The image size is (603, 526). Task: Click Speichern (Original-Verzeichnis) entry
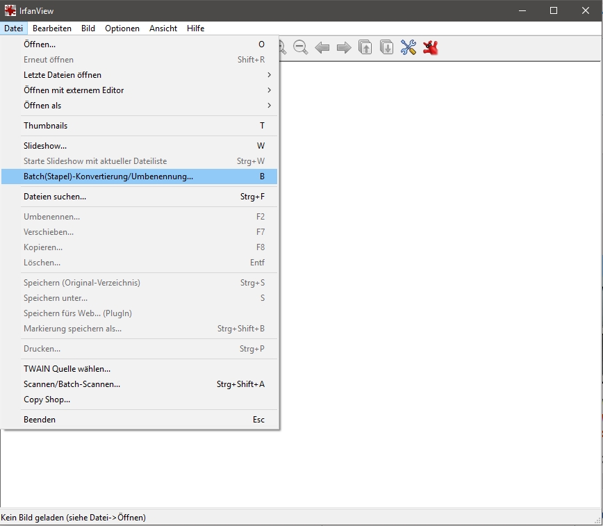[139, 282]
